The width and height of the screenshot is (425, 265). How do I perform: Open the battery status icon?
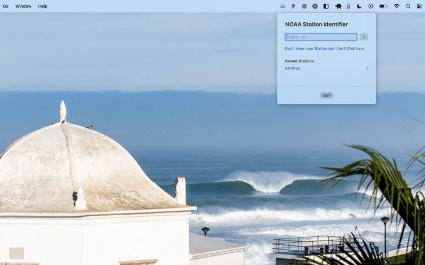coord(383,6)
